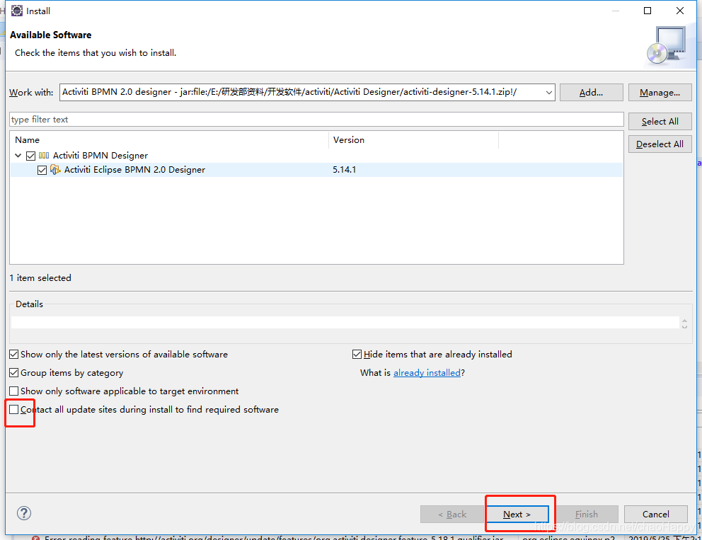Click the Activiti BPMN Designer category icon
Screen dimensions: 702x540
click(44, 156)
